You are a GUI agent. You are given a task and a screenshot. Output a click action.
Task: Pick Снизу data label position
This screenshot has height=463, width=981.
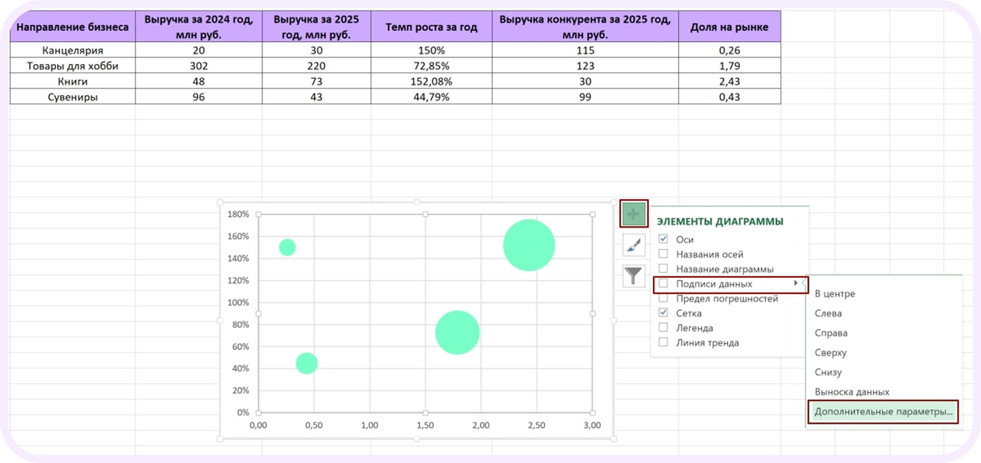coord(828,373)
